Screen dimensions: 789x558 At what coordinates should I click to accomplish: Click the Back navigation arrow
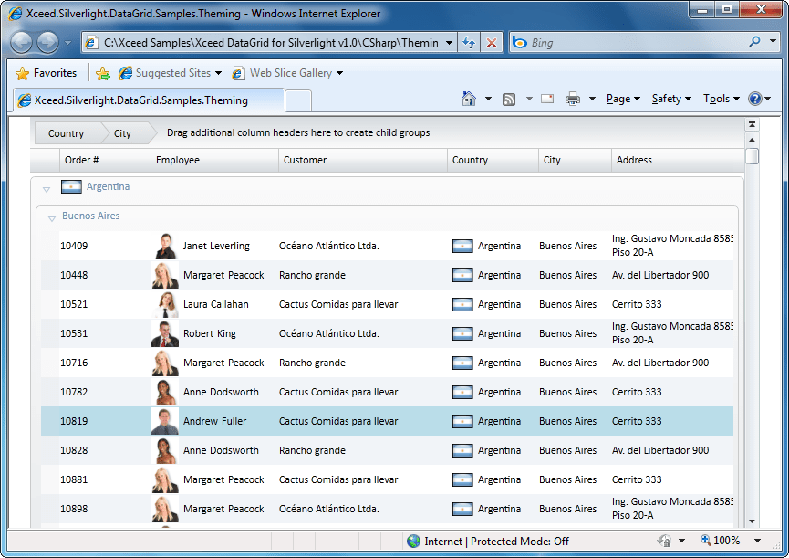21,42
